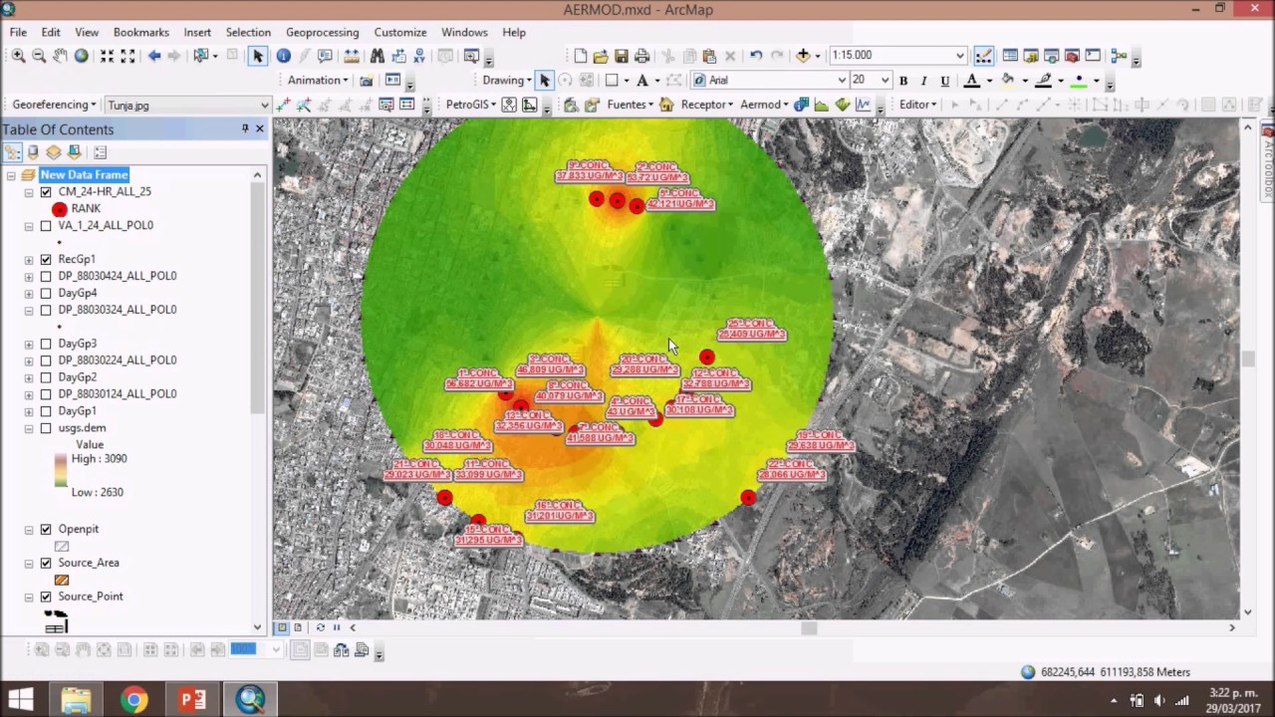Expand the RecGp1 layer tree

[29, 259]
